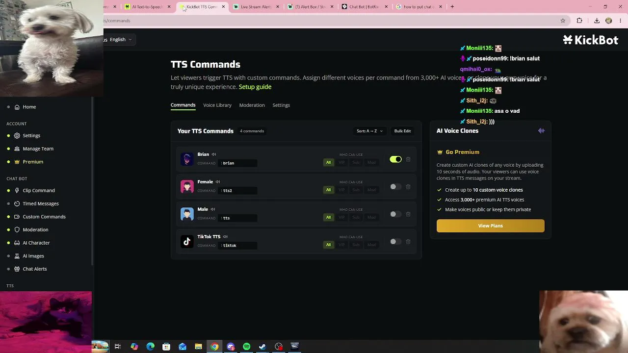The width and height of the screenshot is (628, 353).
Task: Play the Male voice preview speaker icon
Action: click(213, 209)
